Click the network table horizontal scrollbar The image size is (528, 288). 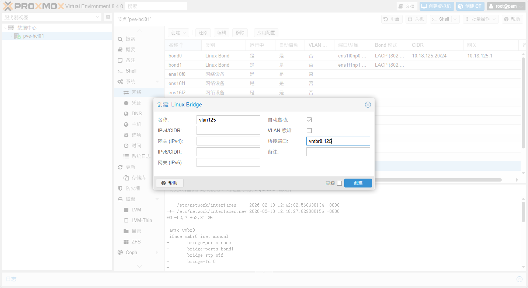pos(438,180)
